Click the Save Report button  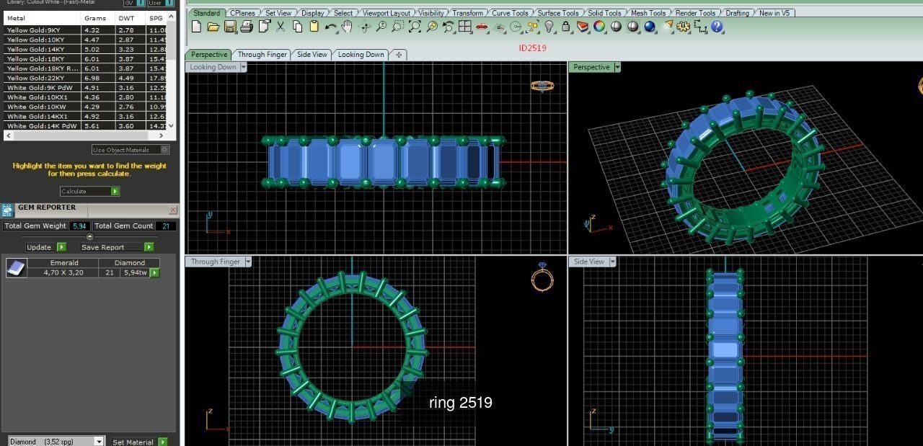click(115, 247)
